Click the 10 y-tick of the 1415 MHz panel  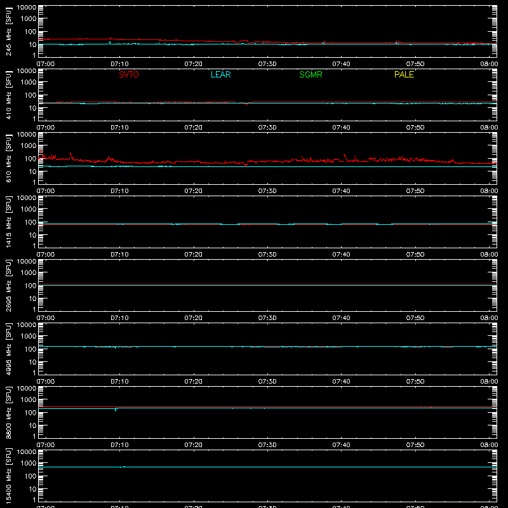(x=33, y=235)
